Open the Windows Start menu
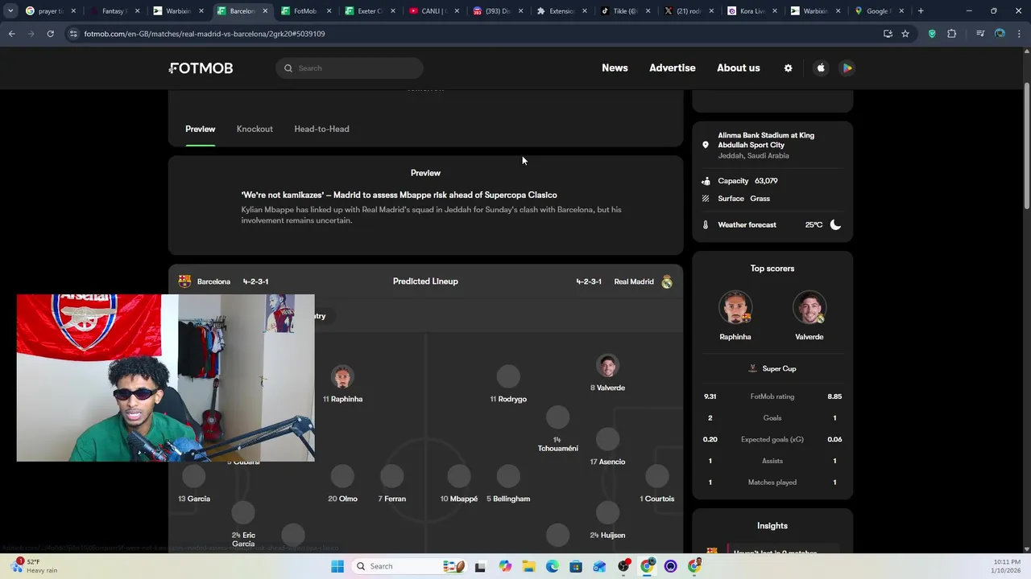The height and width of the screenshot is (579, 1031). click(x=337, y=566)
